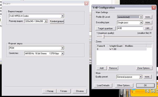This screenshot has width=158, height=97.
Task: Finish with the Готово button
Action: pos(64,91)
